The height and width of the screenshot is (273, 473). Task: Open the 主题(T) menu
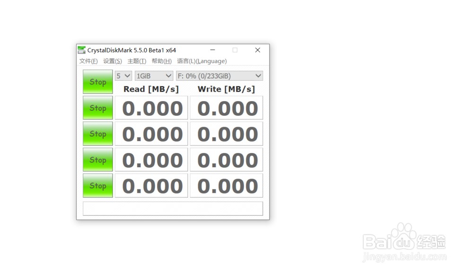[137, 61]
